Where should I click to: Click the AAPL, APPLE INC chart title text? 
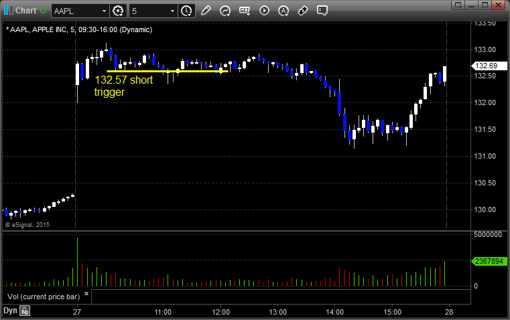79,29
